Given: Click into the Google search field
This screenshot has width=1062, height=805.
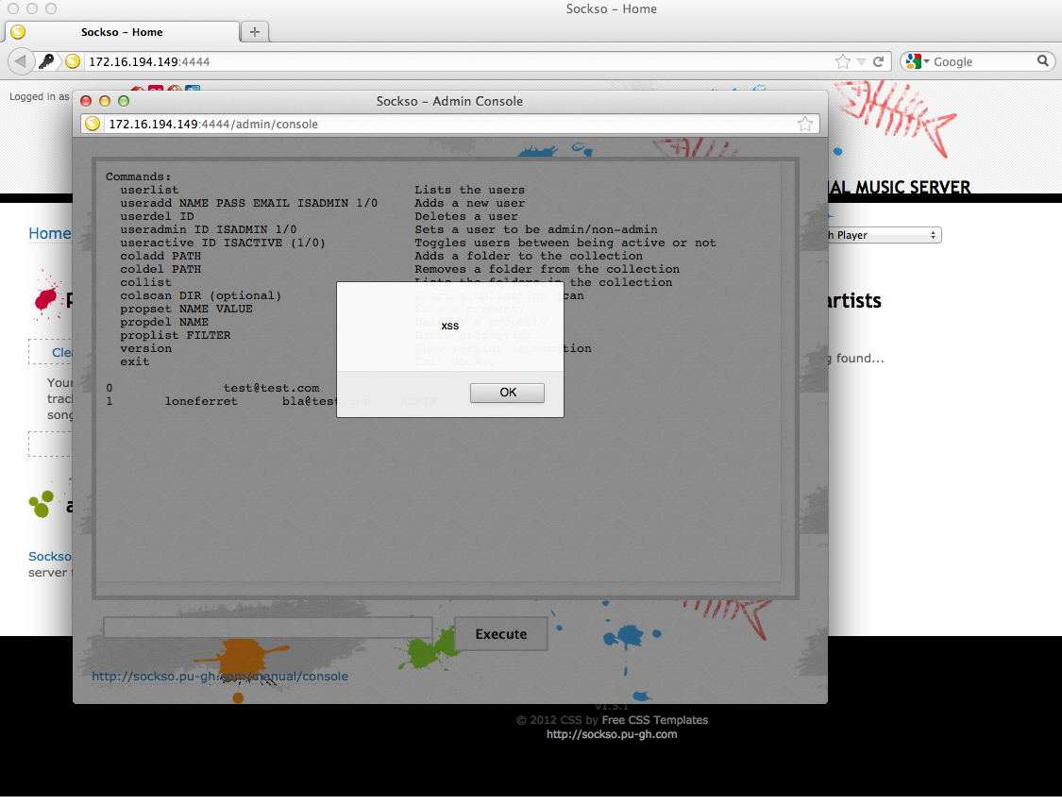Looking at the screenshot, I should tap(983, 61).
